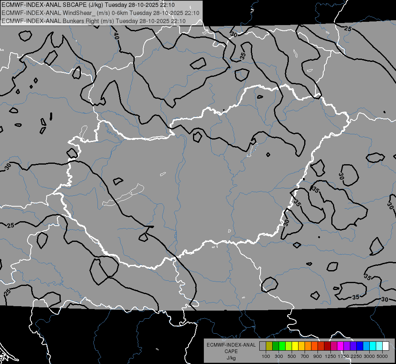This screenshot has height=364, width=396.
Task: Click the legend tick label 100
Action: 266,356
